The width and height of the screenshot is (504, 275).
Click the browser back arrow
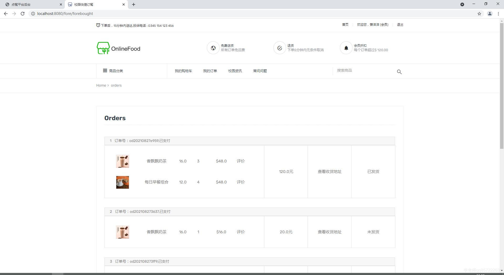click(6, 14)
